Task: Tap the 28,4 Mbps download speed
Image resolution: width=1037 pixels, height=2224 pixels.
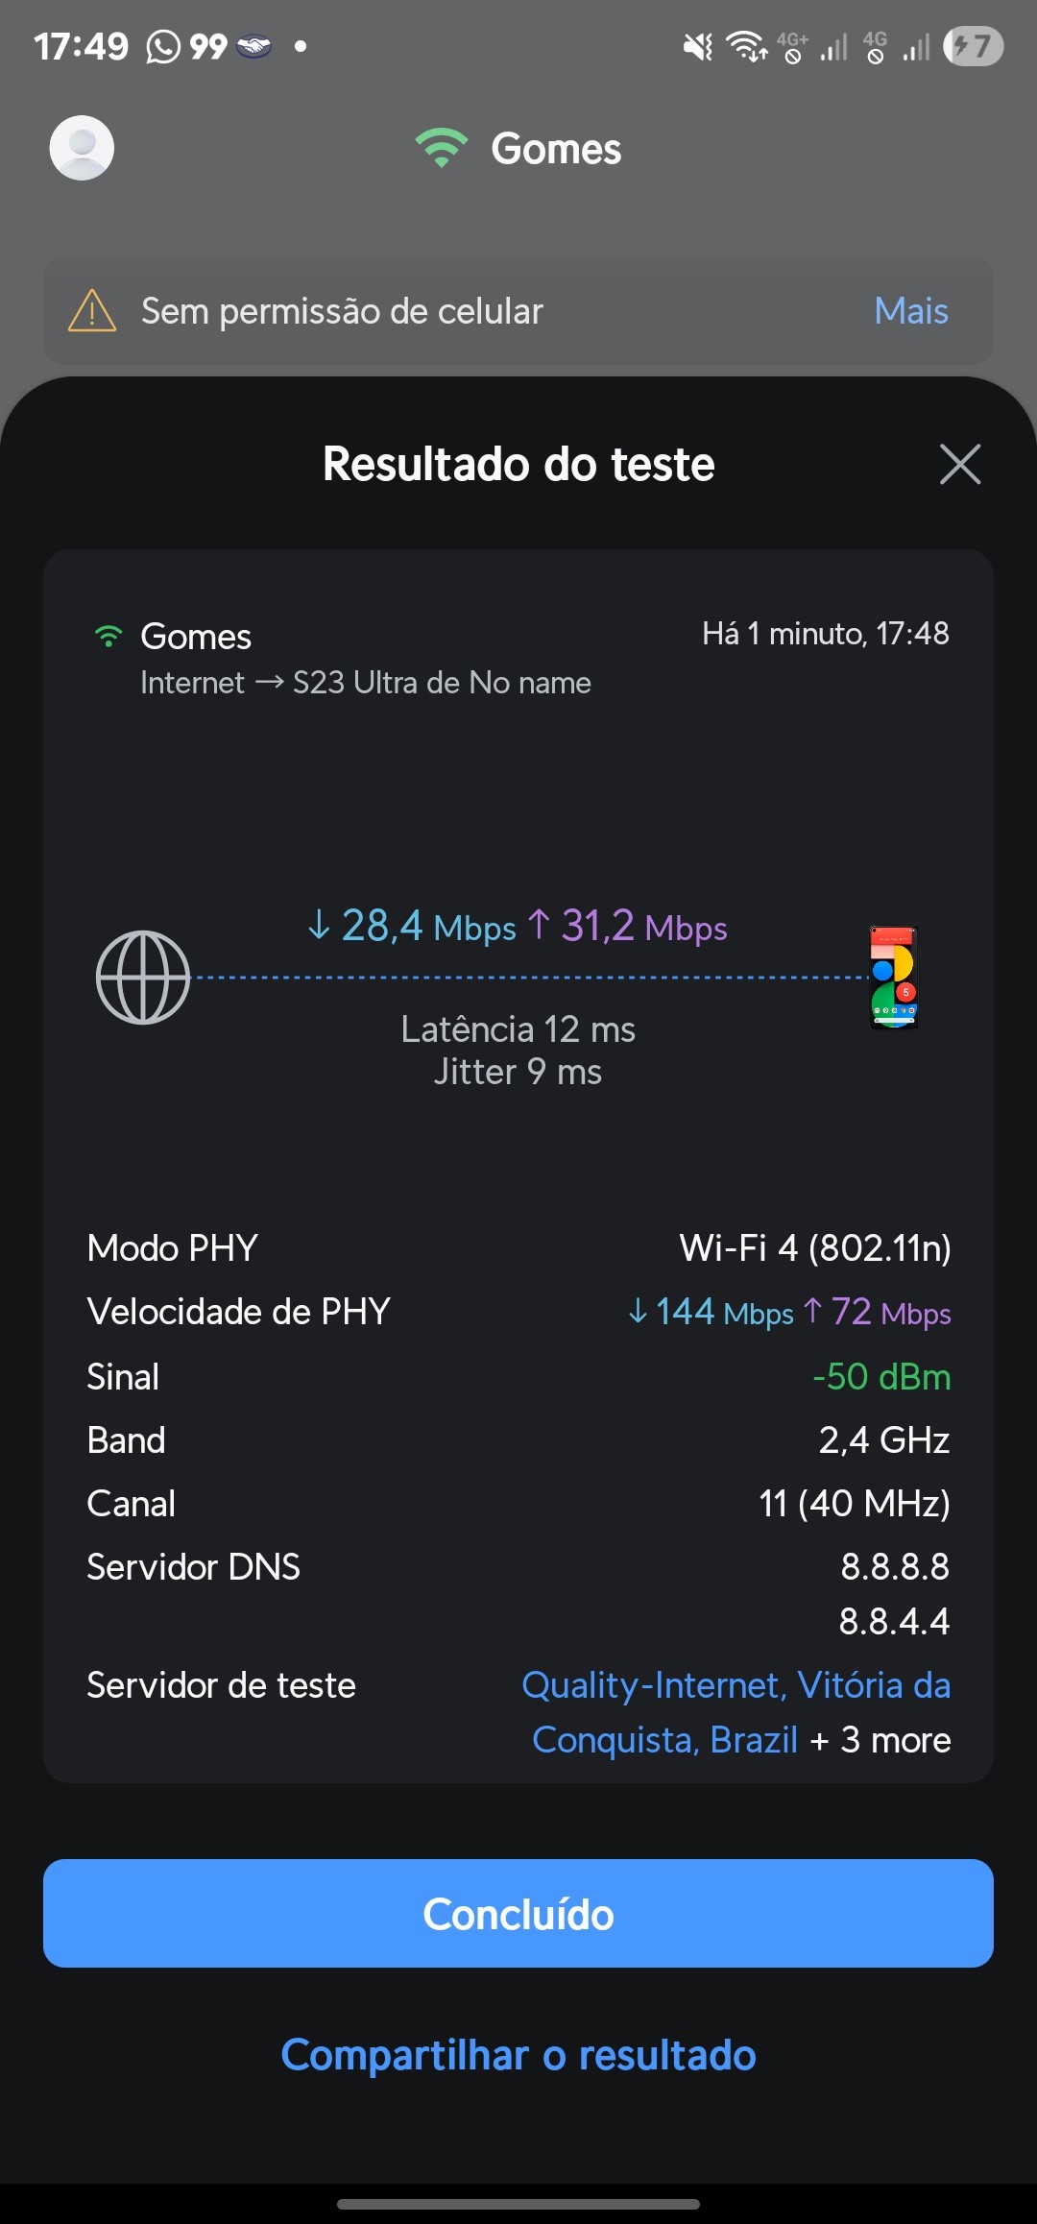Action: pos(411,927)
